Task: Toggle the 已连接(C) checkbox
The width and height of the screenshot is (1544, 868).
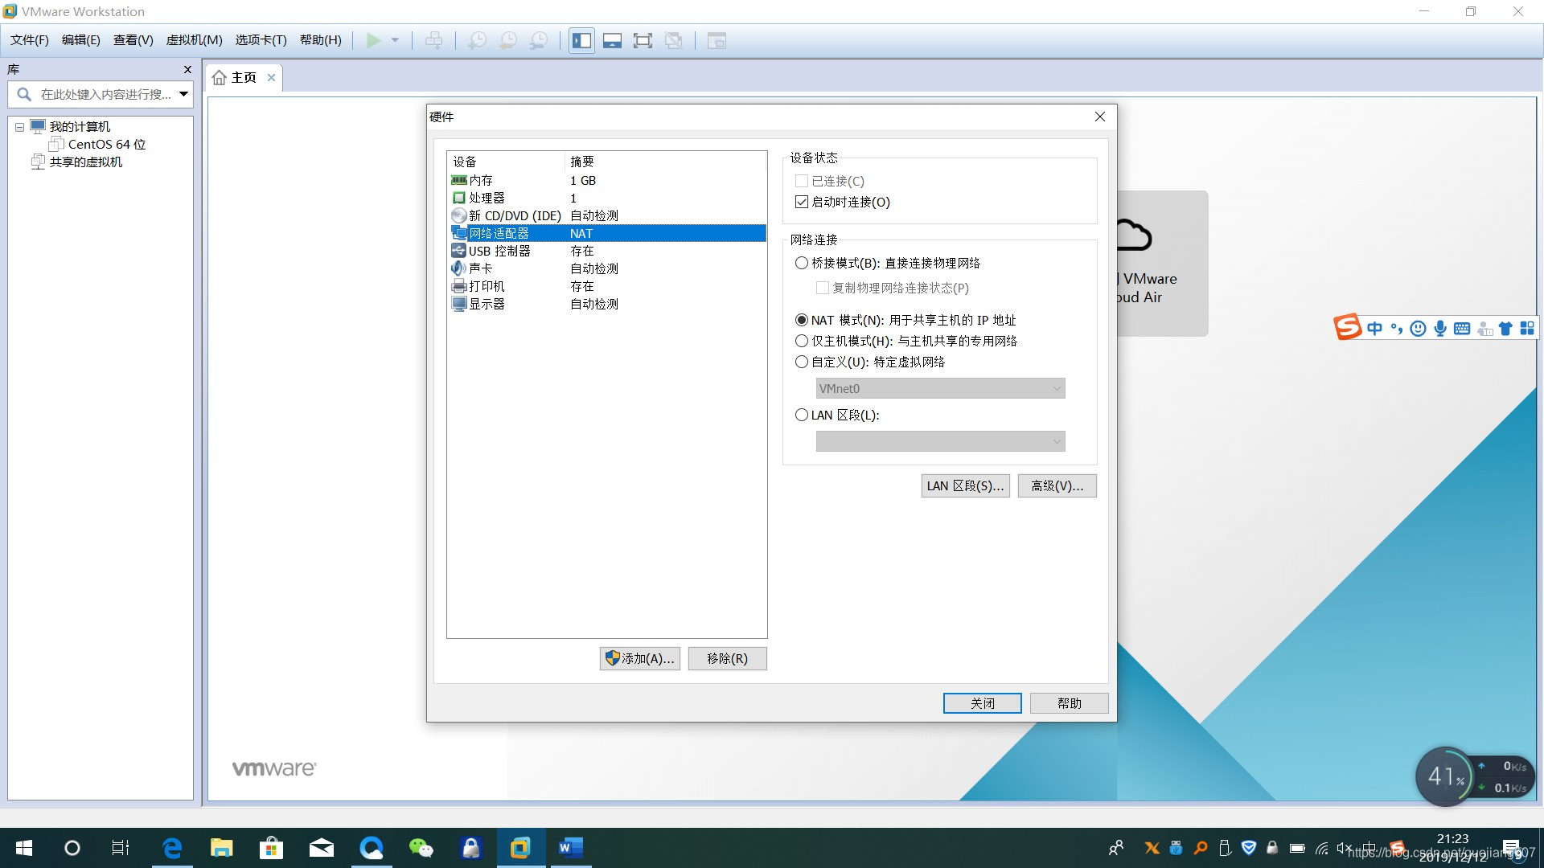Action: [801, 182]
